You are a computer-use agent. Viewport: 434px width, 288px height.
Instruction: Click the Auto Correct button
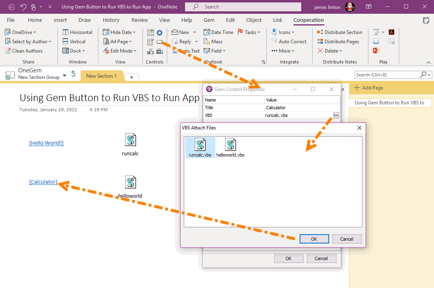289,42
